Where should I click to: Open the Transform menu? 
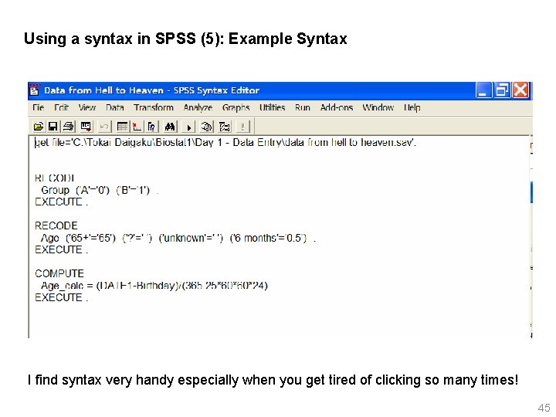(x=154, y=107)
